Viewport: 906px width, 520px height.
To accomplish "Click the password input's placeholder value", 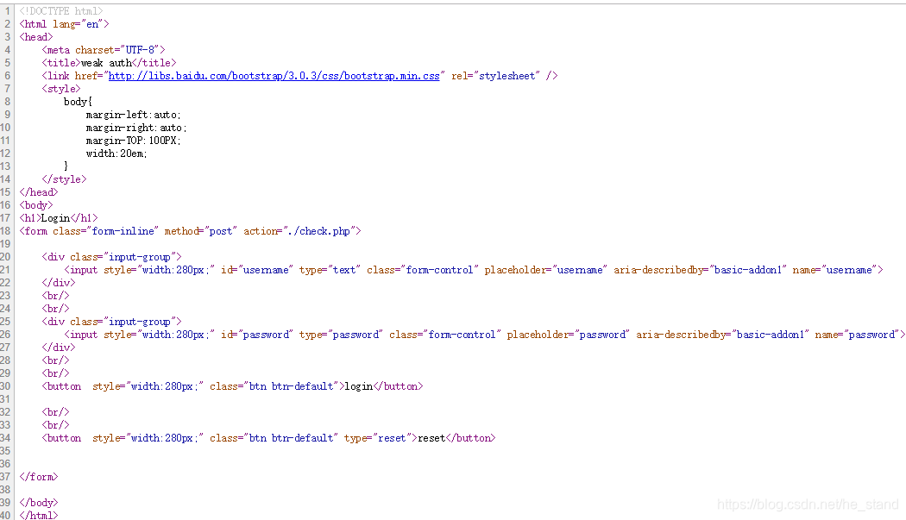I will click(602, 335).
